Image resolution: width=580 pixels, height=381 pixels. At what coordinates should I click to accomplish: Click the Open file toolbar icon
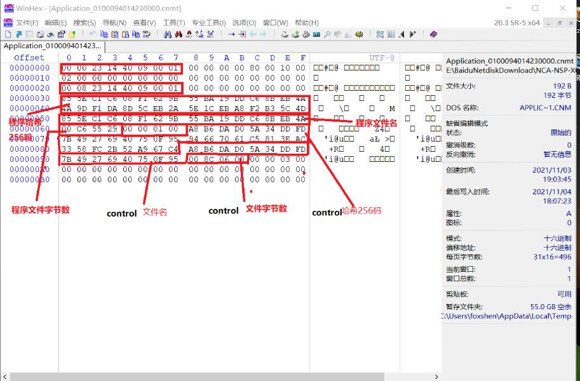coord(19,34)
